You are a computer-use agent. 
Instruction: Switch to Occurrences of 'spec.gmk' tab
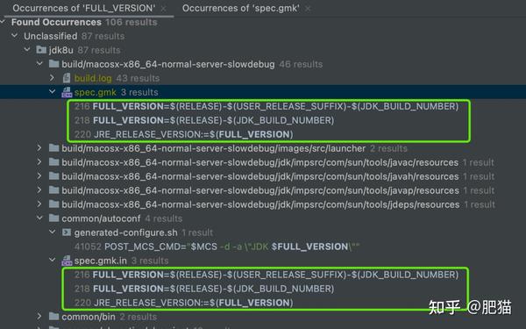click(x=240, y=8)
